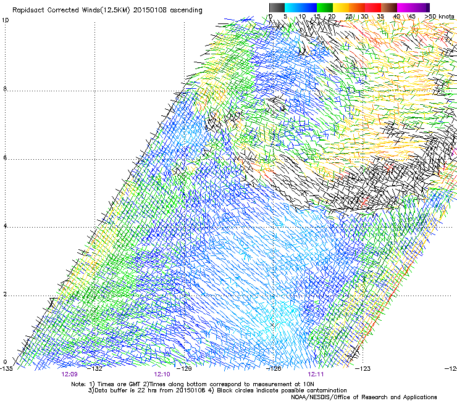Click the magenta 40–45 knots color segment
This screenshot has height=401, width=457.
(405, 7)
